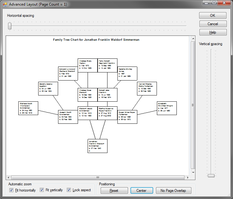This screenshot has width=233, height=199.
Task: Select the Beverly Deralix Egerton box
Action: coord(48,89)
